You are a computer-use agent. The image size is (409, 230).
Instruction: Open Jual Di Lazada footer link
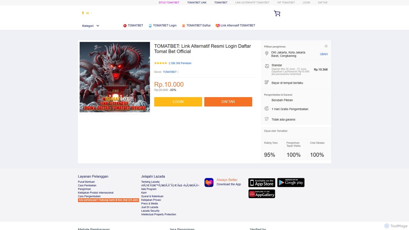click(150, 207)
